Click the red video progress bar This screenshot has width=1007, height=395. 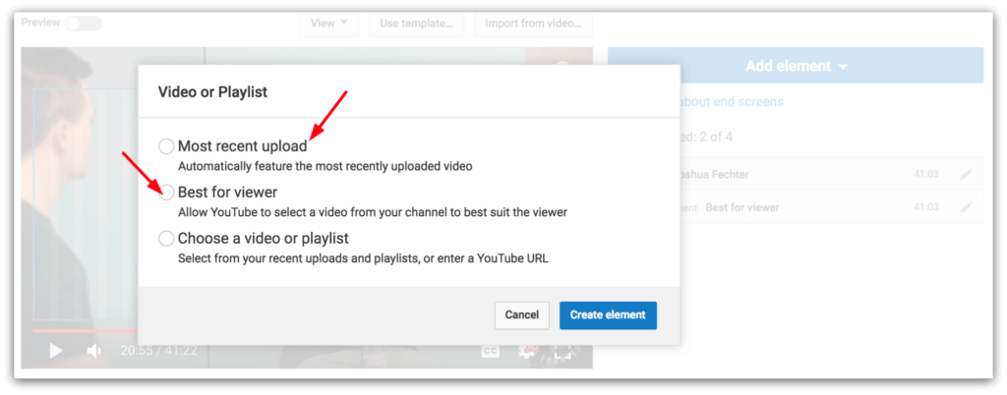coord(85,331)
